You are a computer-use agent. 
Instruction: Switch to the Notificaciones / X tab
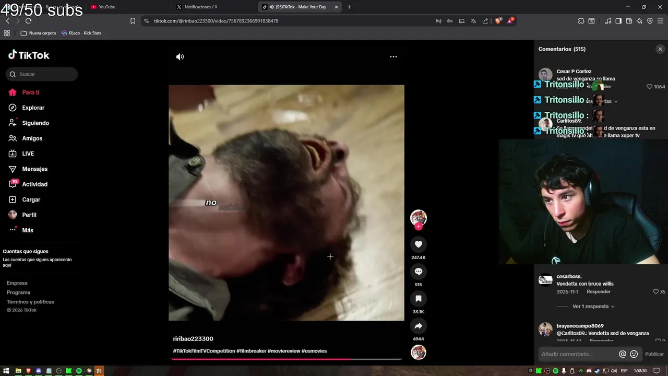click(x=214, y=7)
